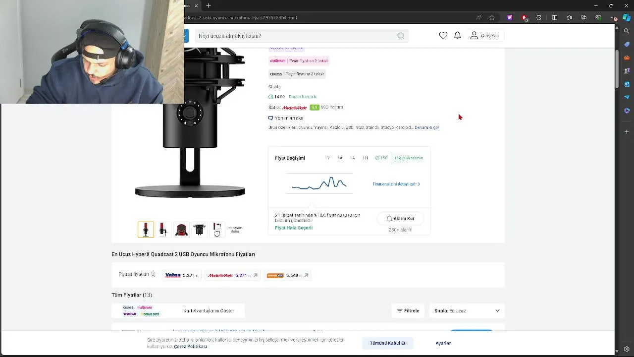Select first red microphone thumbnail

pos(146,230)
